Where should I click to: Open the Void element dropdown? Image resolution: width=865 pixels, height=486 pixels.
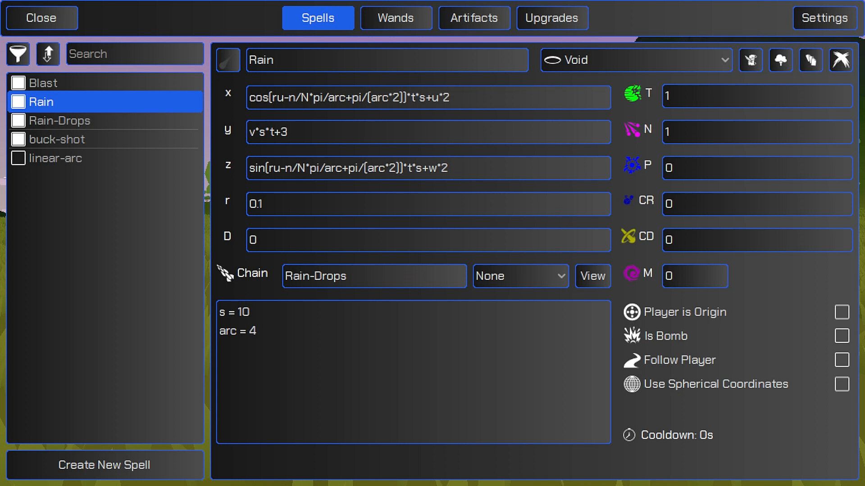coord(636,60)
